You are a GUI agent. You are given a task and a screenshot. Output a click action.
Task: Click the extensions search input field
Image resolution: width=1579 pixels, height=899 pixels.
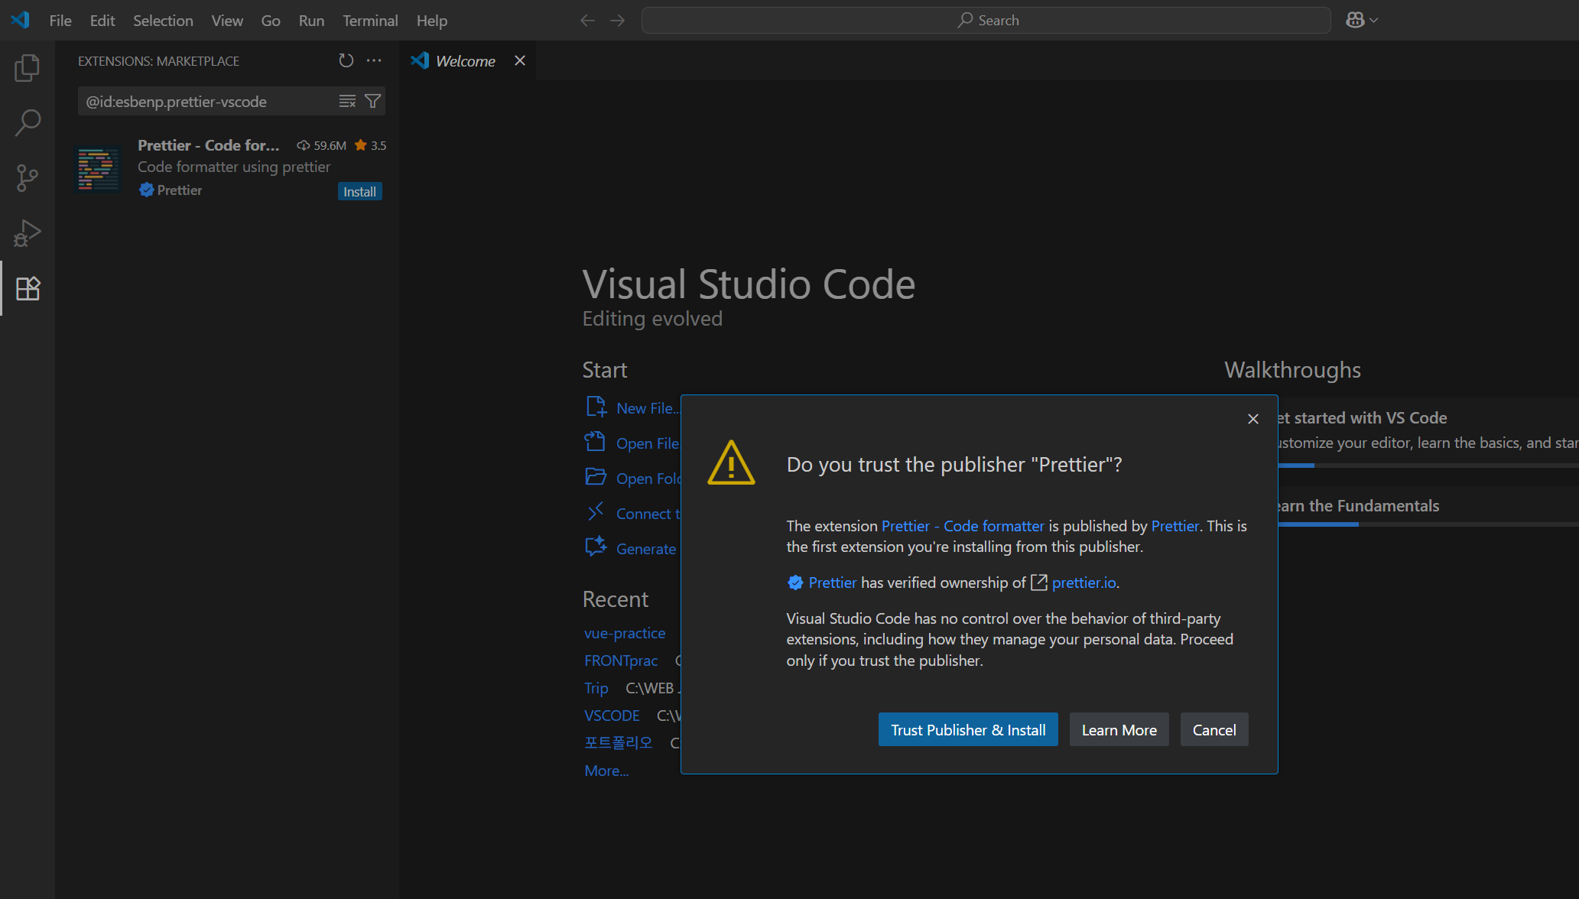pyautogui.click(x=206, y=102)
